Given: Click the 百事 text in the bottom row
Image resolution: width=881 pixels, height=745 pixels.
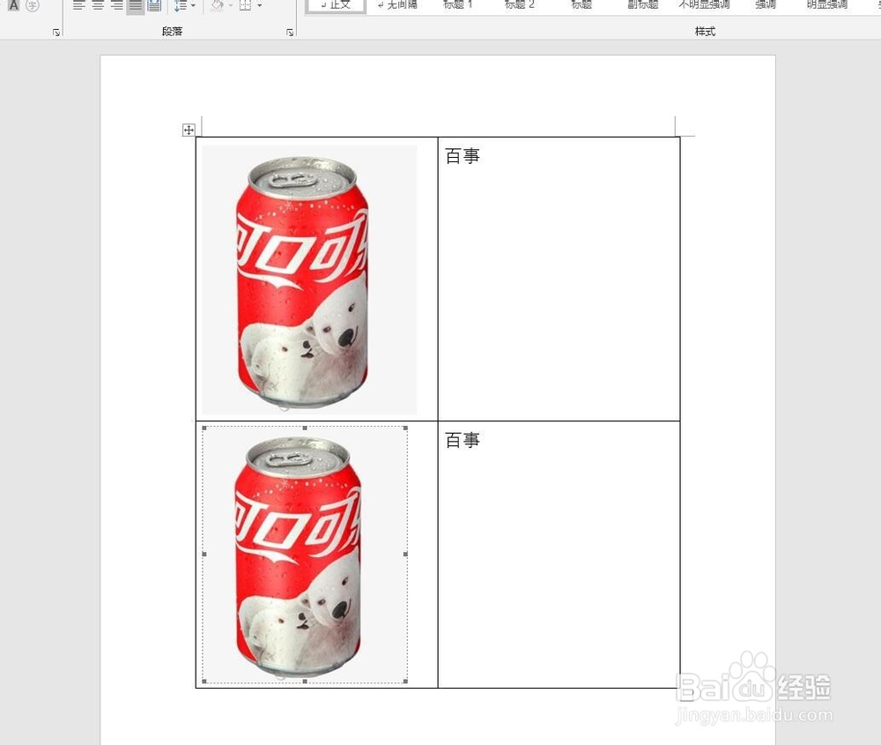Looking at the screenshot, I should [463, 440].
